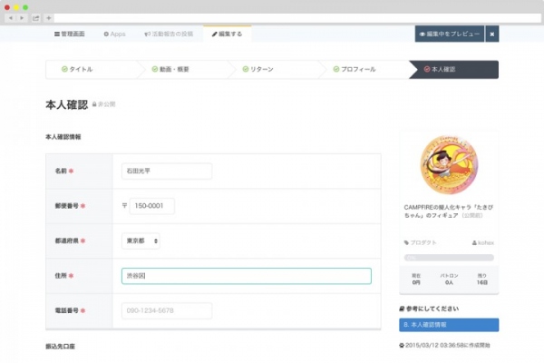Open 活動報告の投稿 in the top bar
Viewport: 544px width, 363px height.
tap(169, 34)
